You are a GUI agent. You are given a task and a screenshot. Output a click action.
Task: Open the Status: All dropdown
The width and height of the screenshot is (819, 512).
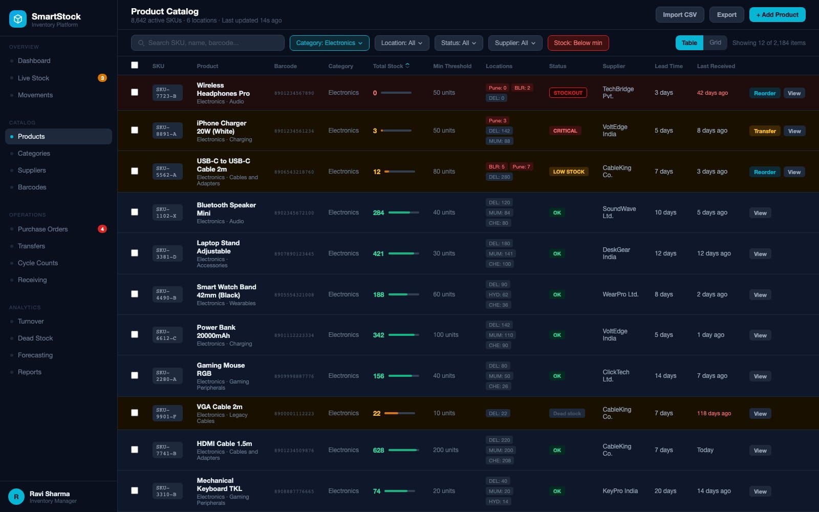tap(459, 43)
